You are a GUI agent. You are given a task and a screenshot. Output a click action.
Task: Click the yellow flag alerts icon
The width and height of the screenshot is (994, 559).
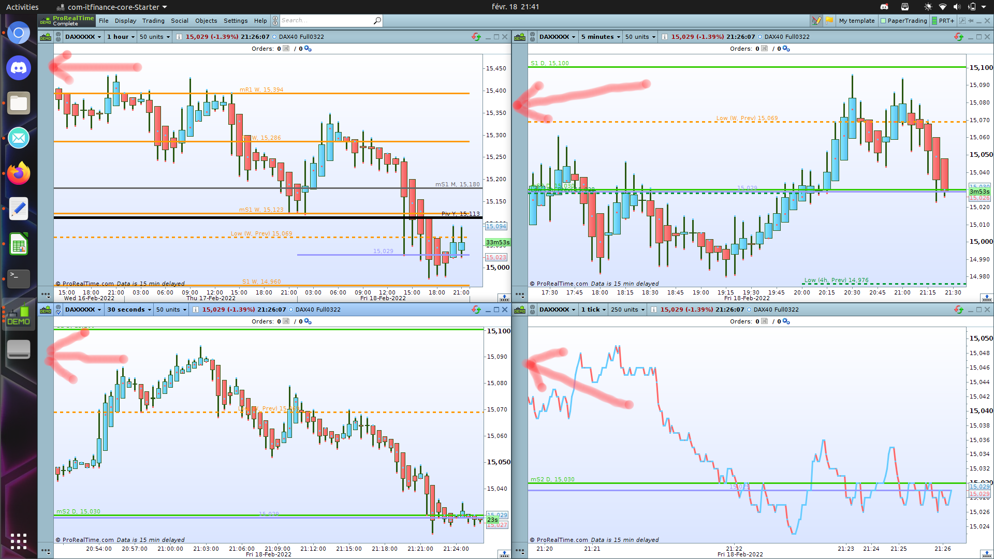pos(829,21)
